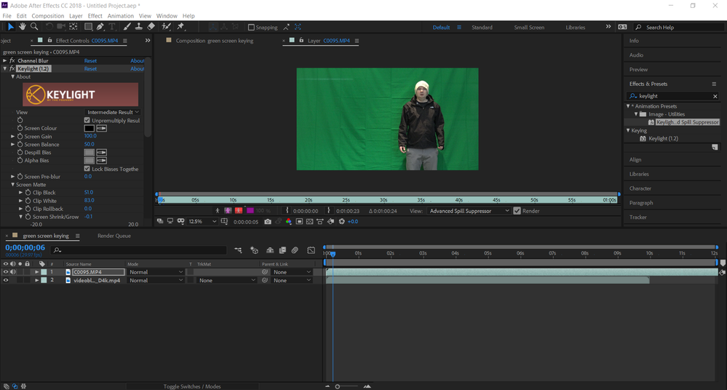The height and width of the screenshot is (390, 727).
Task: Click Screen Colour eyedropper icon
Action: 101,128
